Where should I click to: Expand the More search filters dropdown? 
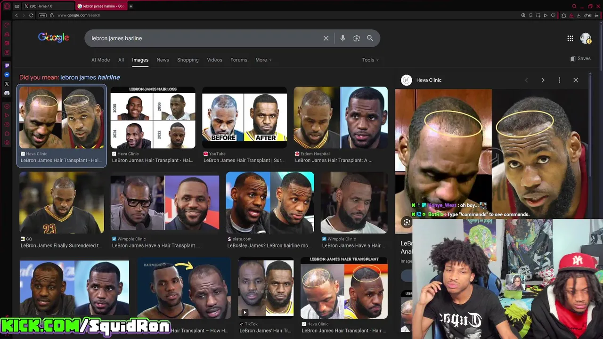point(263,60)
